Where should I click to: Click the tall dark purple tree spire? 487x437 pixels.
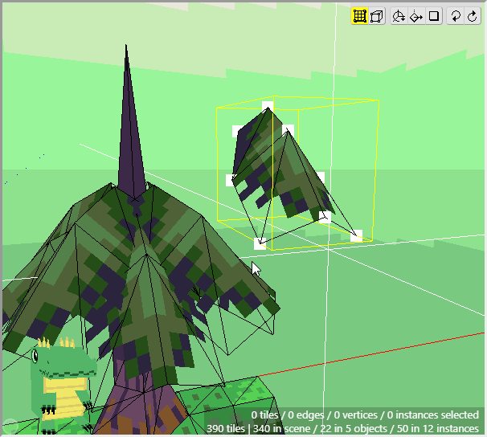[129, 129]
